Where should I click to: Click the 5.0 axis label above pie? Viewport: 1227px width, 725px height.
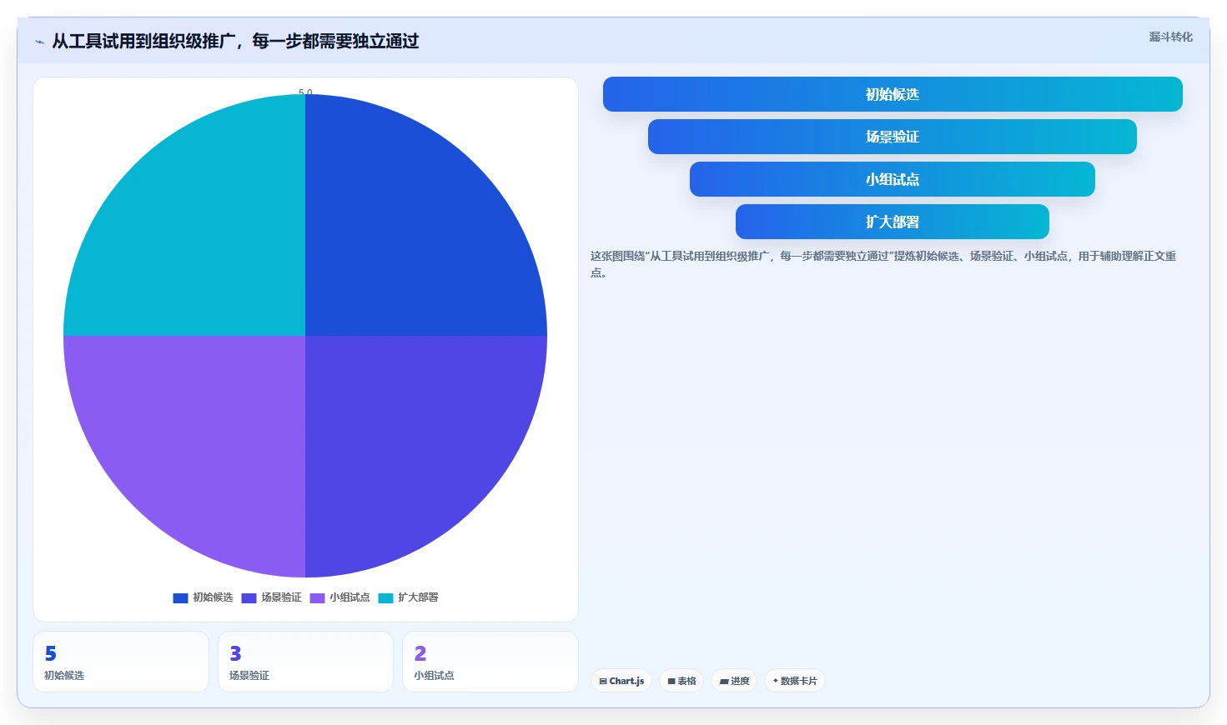305,92
